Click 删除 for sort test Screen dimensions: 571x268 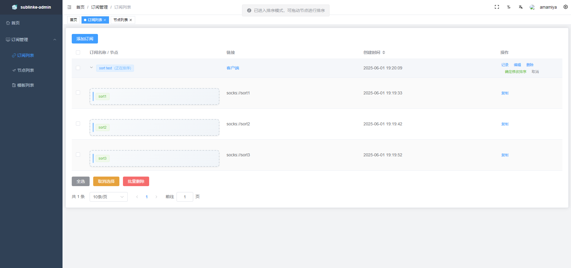[x=530, y=65]
